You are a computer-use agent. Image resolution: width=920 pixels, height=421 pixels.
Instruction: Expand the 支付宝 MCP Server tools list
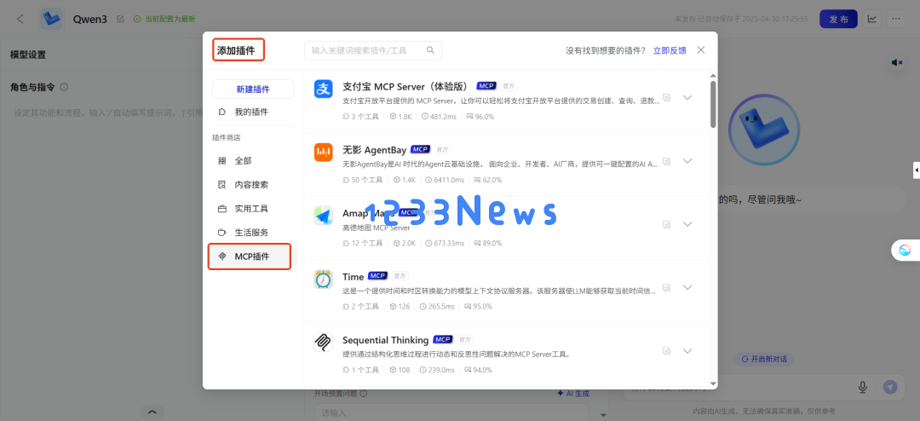687,97
